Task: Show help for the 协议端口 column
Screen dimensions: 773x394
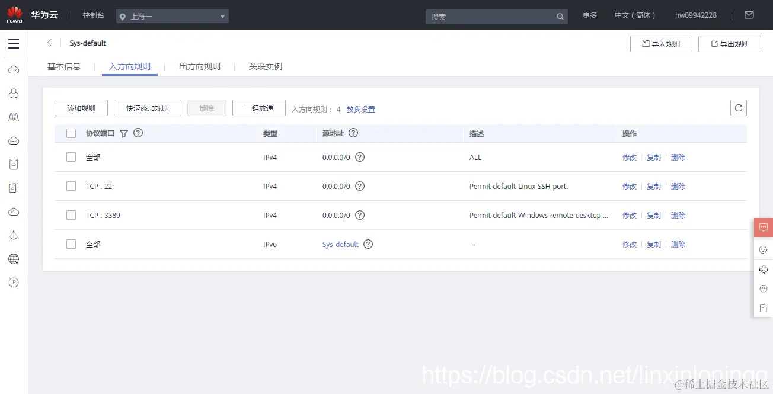Action: pyautogui.click(x=138, y=133)
